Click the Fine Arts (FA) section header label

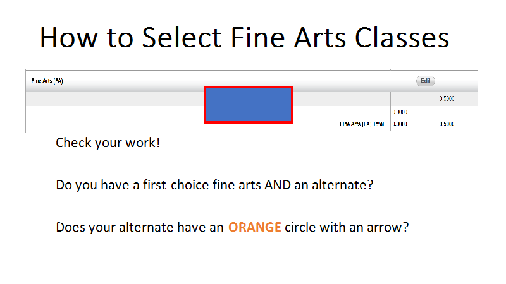[47, 81]
